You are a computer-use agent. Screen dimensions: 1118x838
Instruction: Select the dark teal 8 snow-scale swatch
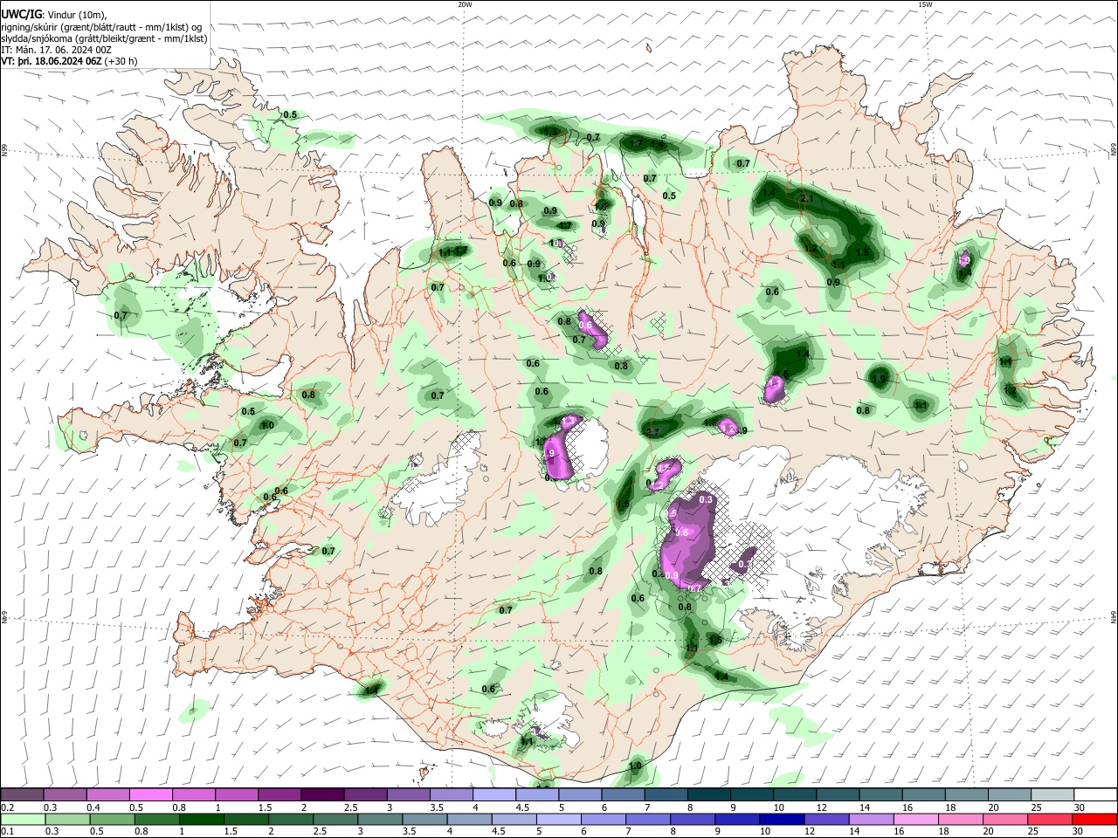(709, 794)
